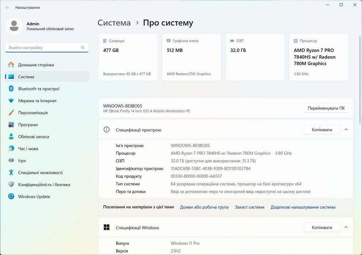Viewport: 362px width, 255px height.
Task: Click Windows 11 Pro edition value
Action: click(x=185, y=243)
